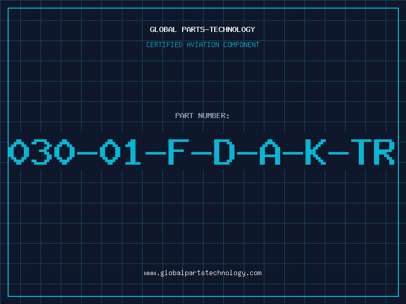Click the word TECHNOLOGY in the heading
The width and height of the screenshot is (406, 304).
[232, 29]
